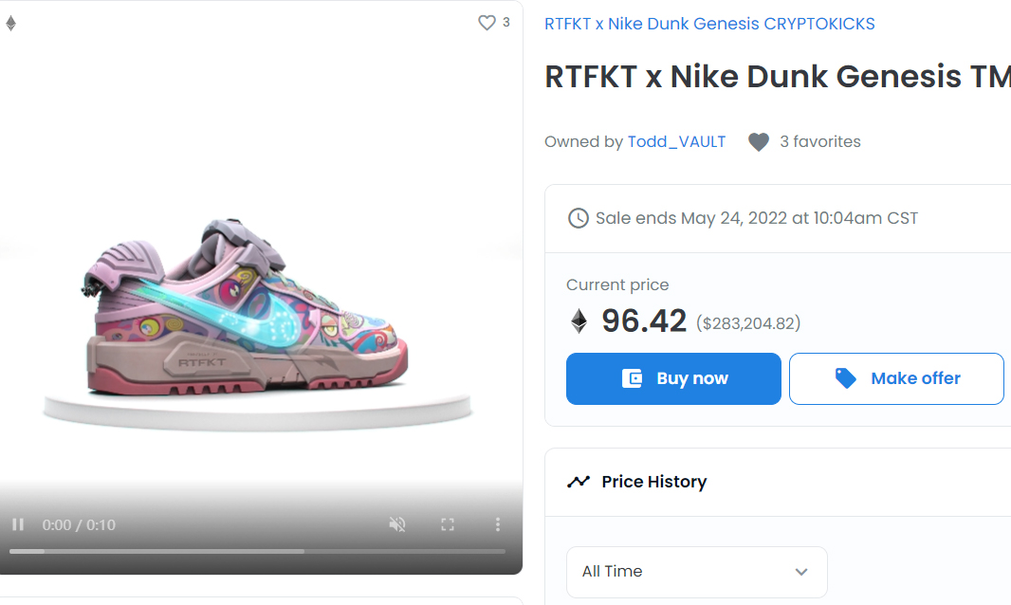
Task: Click the Ethereum icon above the shoe
Action: pyautogui.click(x=11, y=24)
